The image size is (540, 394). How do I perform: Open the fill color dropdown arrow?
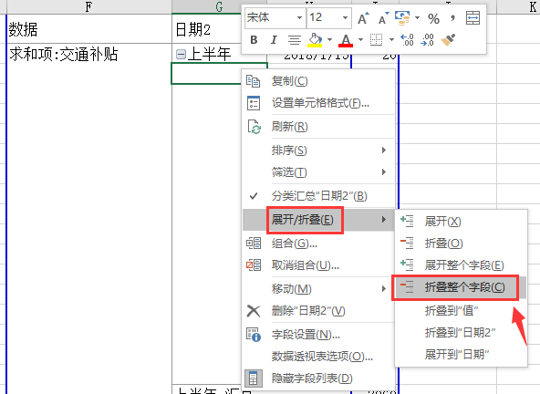(329, 40)
